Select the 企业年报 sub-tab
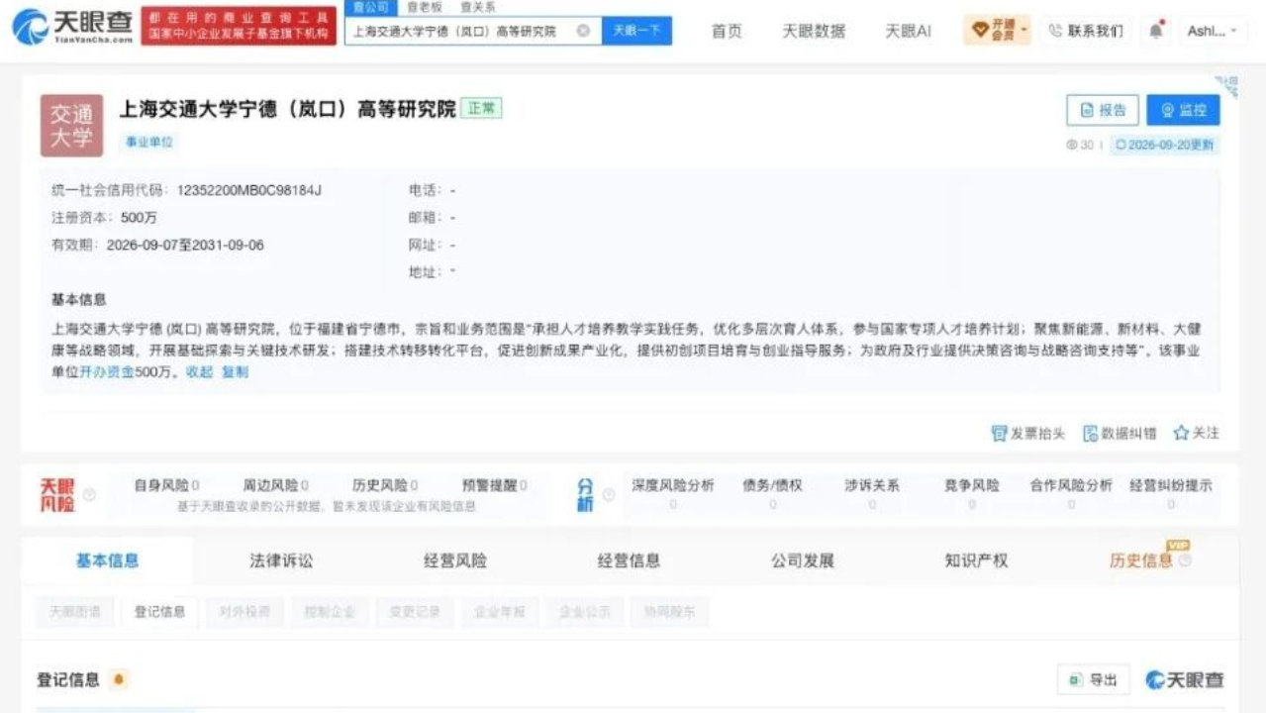Screen dimensions: 1266x713 point(500,612)
